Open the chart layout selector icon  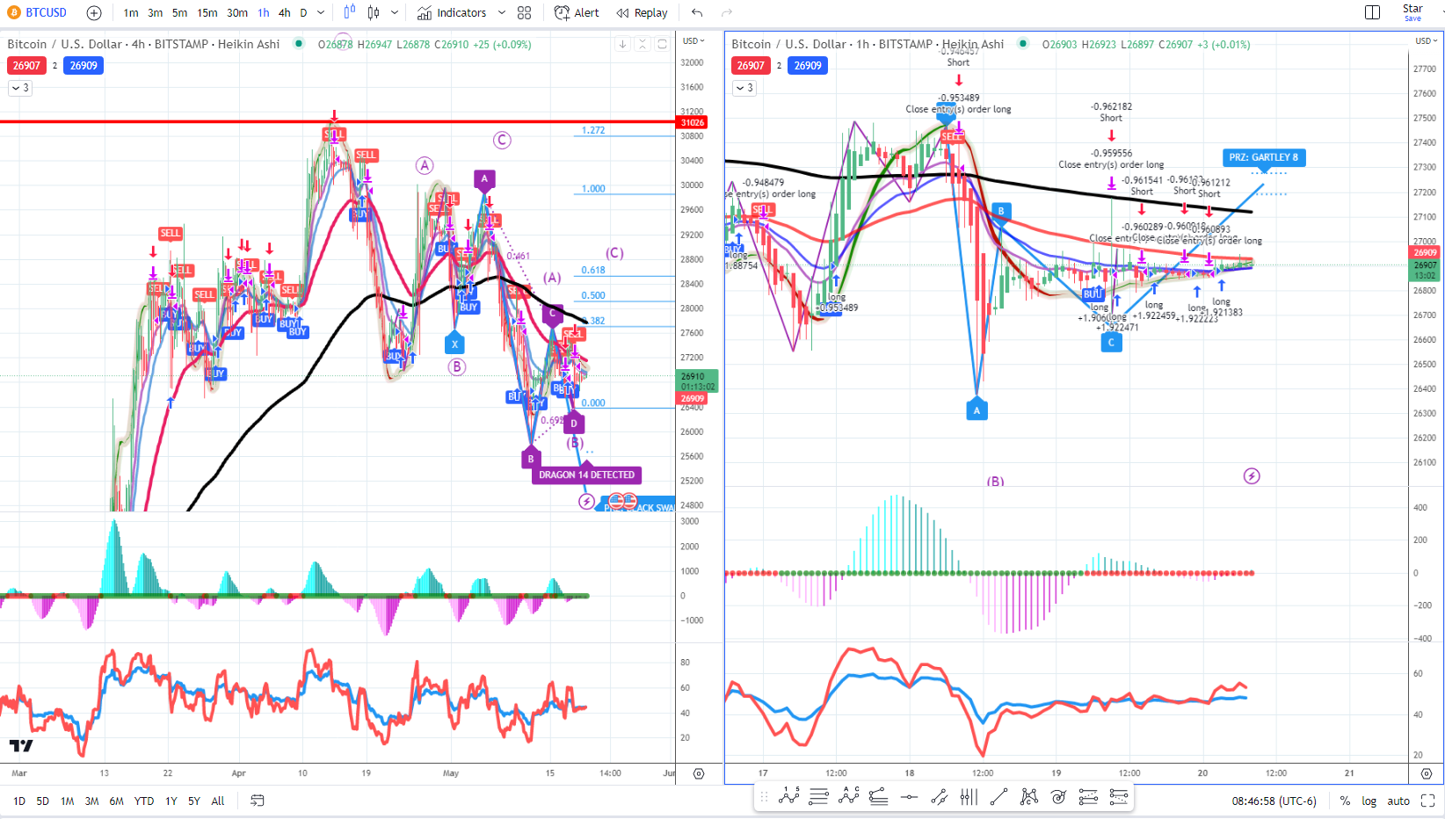click(x=1372, y=12)
